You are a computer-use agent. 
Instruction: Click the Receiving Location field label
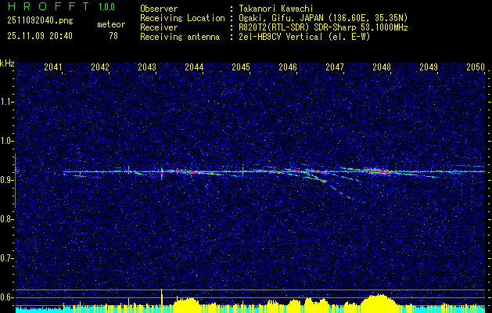click(182, 18)
